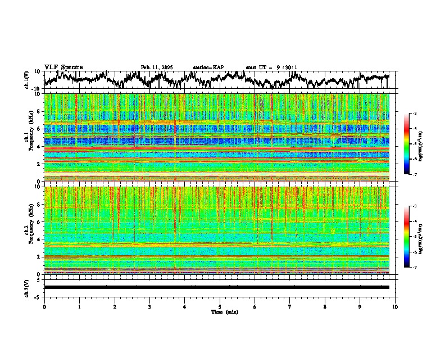Click the time axis tick label "3"
The width and height of the screenshot is (445, 344).
pos(149,307)
